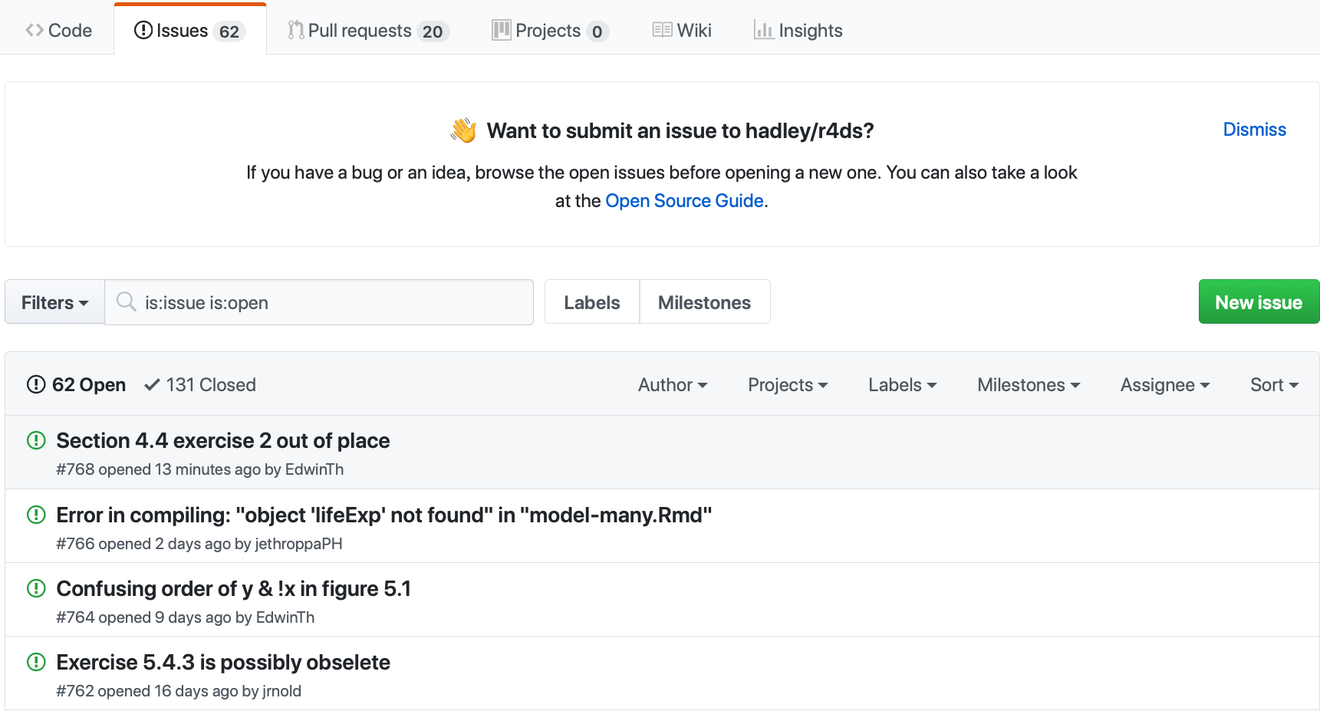The height and width of the screenshot is (711, 1320).
Task: Focus the is:issue is:open search field
Action: pos(330,302)
